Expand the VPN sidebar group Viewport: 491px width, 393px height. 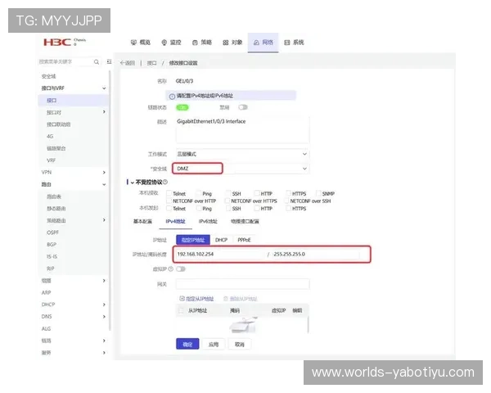click(104, 173)
